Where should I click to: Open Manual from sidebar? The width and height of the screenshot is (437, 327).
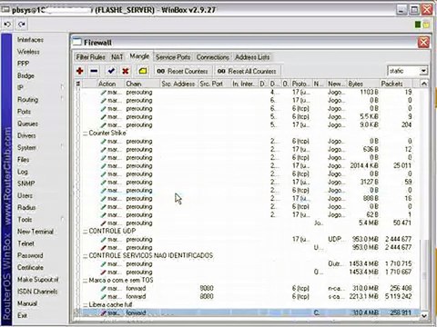pyautogui.click(x=27, y=303)
